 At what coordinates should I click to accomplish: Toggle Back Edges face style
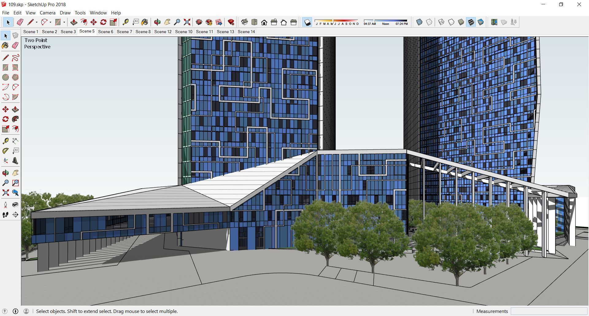point(429,22)
